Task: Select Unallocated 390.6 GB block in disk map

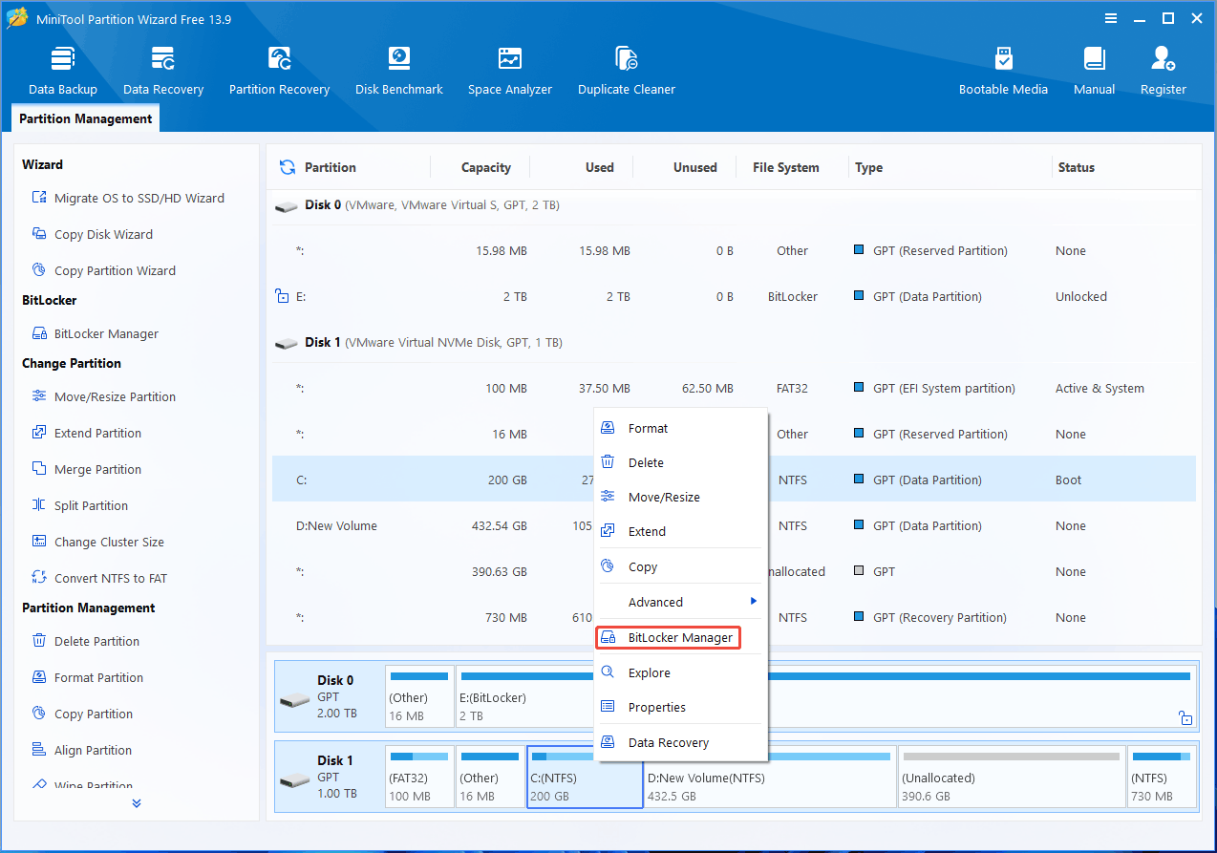Action: [1012, 777]
